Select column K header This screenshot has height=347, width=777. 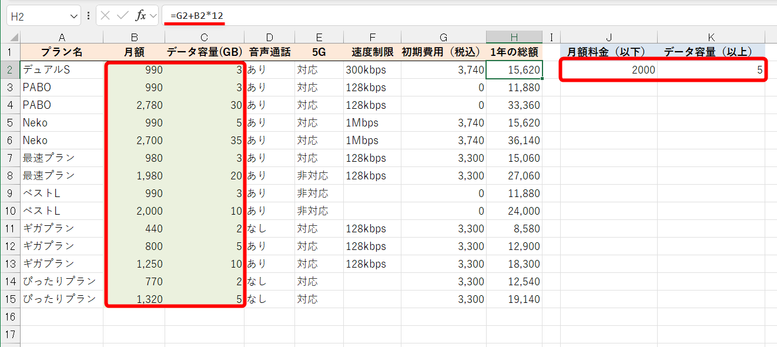pyautogui.click(x=711, y=36)
